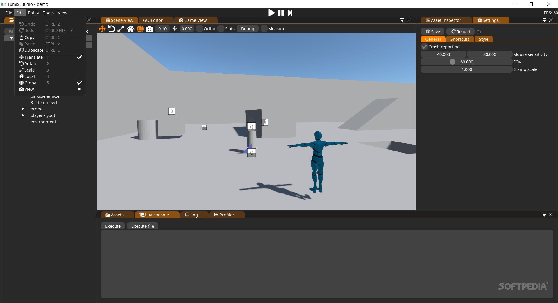
Task: Open the Shortcuts settings tab
Action: point(460,39)
